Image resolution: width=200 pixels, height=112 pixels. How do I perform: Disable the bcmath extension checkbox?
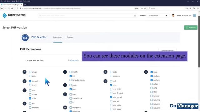pos(30,81)
